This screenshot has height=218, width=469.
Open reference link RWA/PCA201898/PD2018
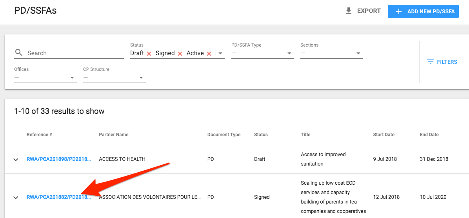pos(59,159)
